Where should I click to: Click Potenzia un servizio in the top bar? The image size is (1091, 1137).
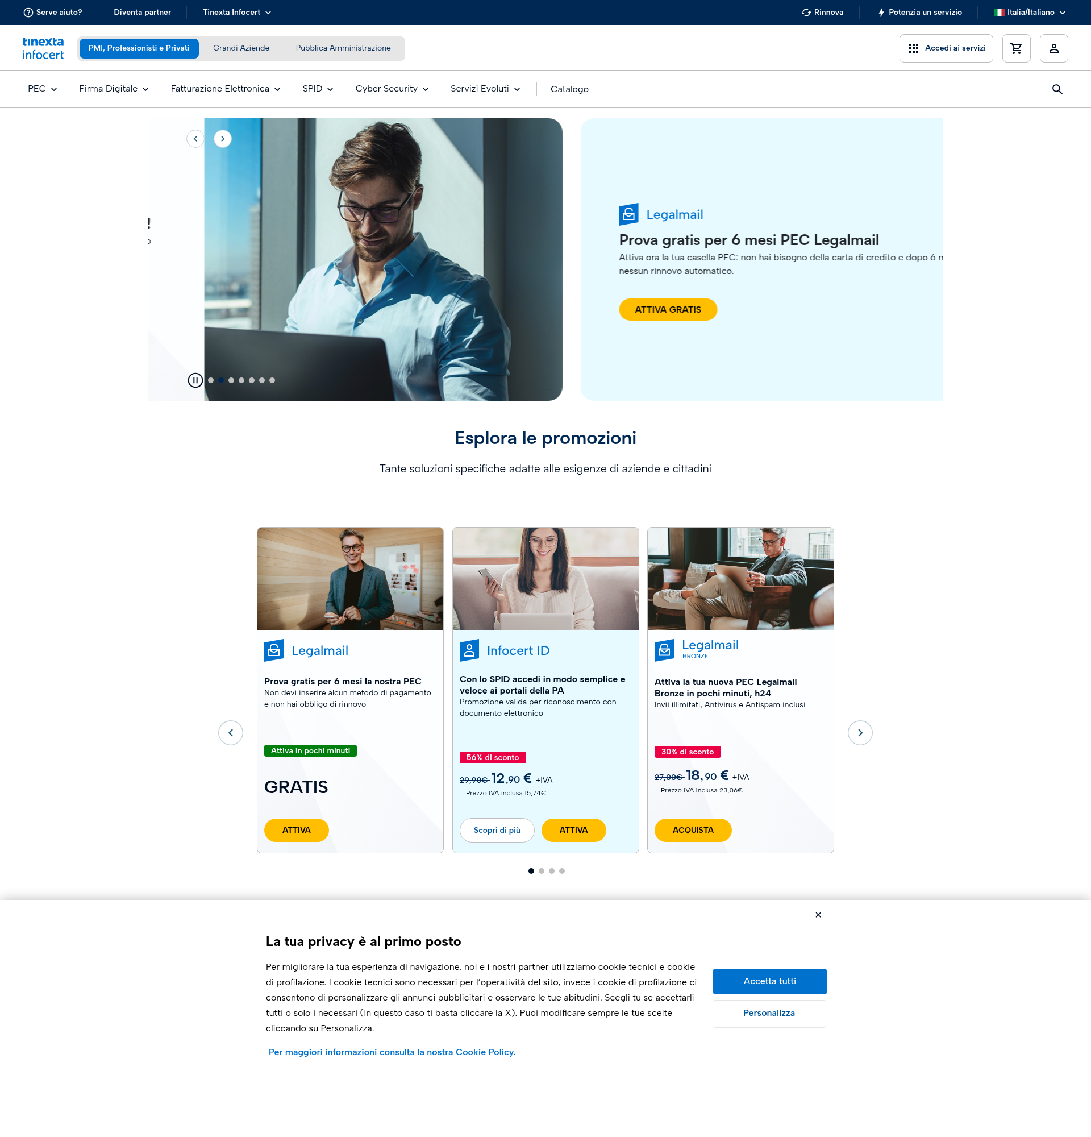point(919,12)
